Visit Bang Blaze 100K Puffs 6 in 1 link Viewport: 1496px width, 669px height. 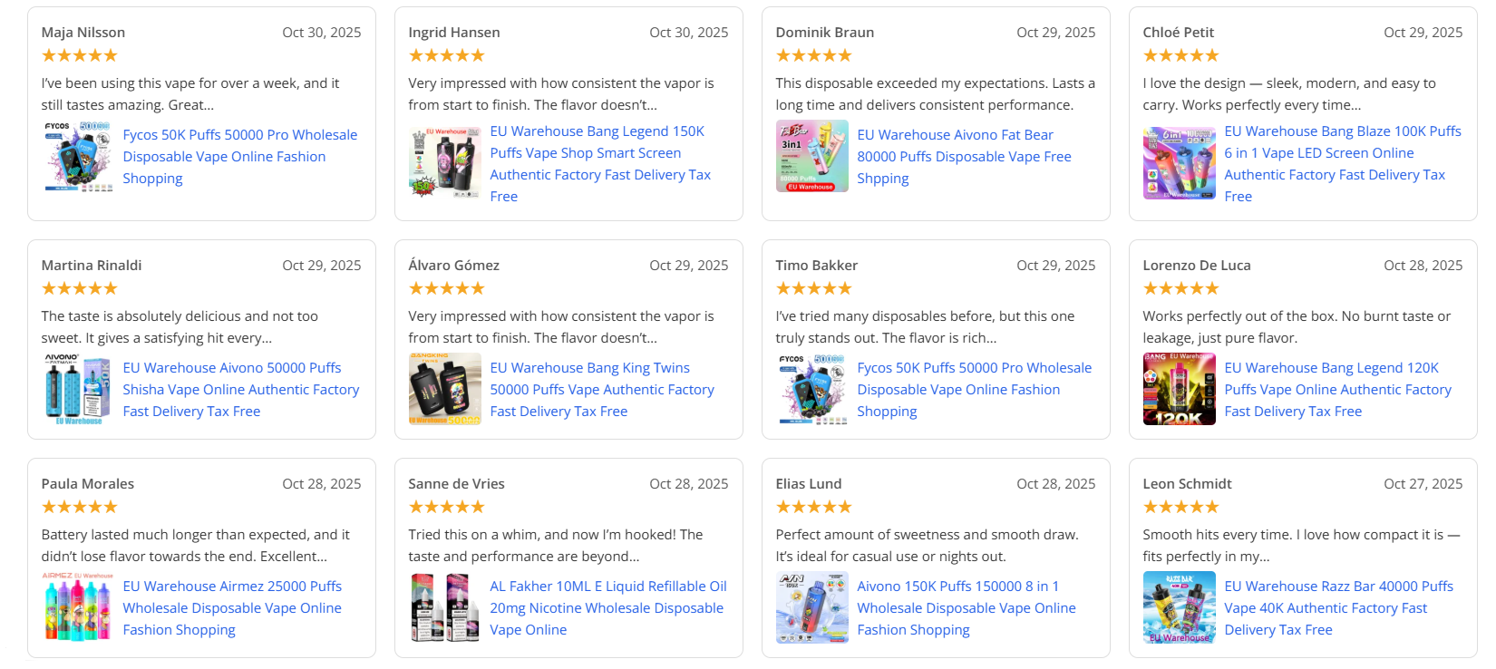1342,163
